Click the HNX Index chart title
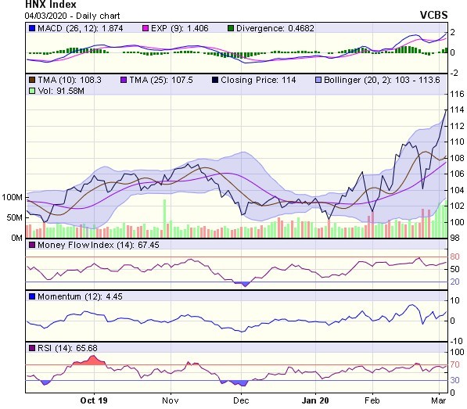This screenshot has height=409, width=467. pos(51,4)
